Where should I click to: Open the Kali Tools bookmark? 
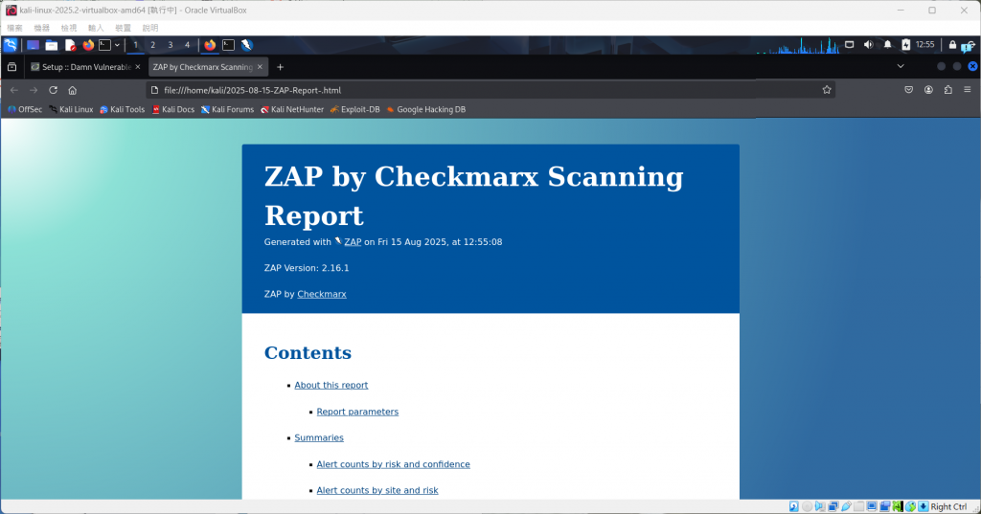point(122,109)
